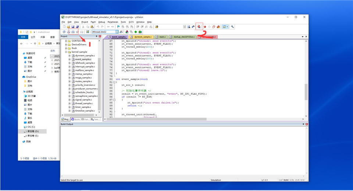Click the Undo arrow icon
Screen dimensions: 353x191
pyautogui.click(x=98, y=27)
